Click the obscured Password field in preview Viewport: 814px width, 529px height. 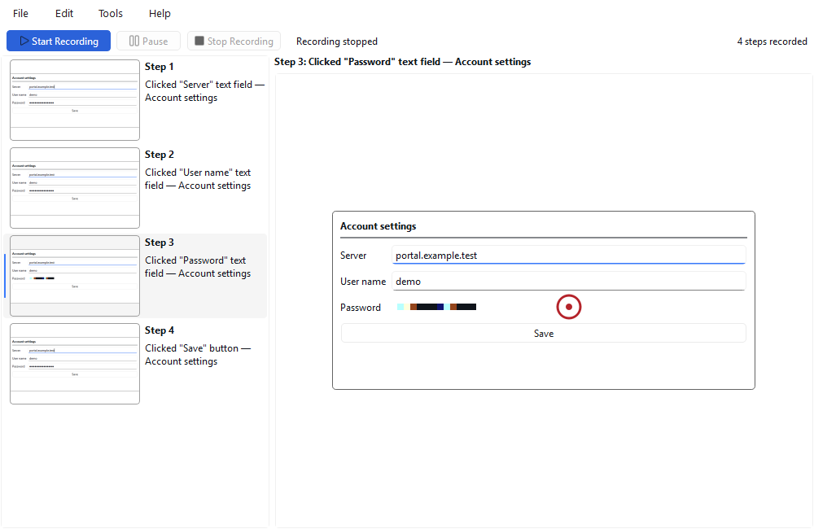(x=569, y=307)
